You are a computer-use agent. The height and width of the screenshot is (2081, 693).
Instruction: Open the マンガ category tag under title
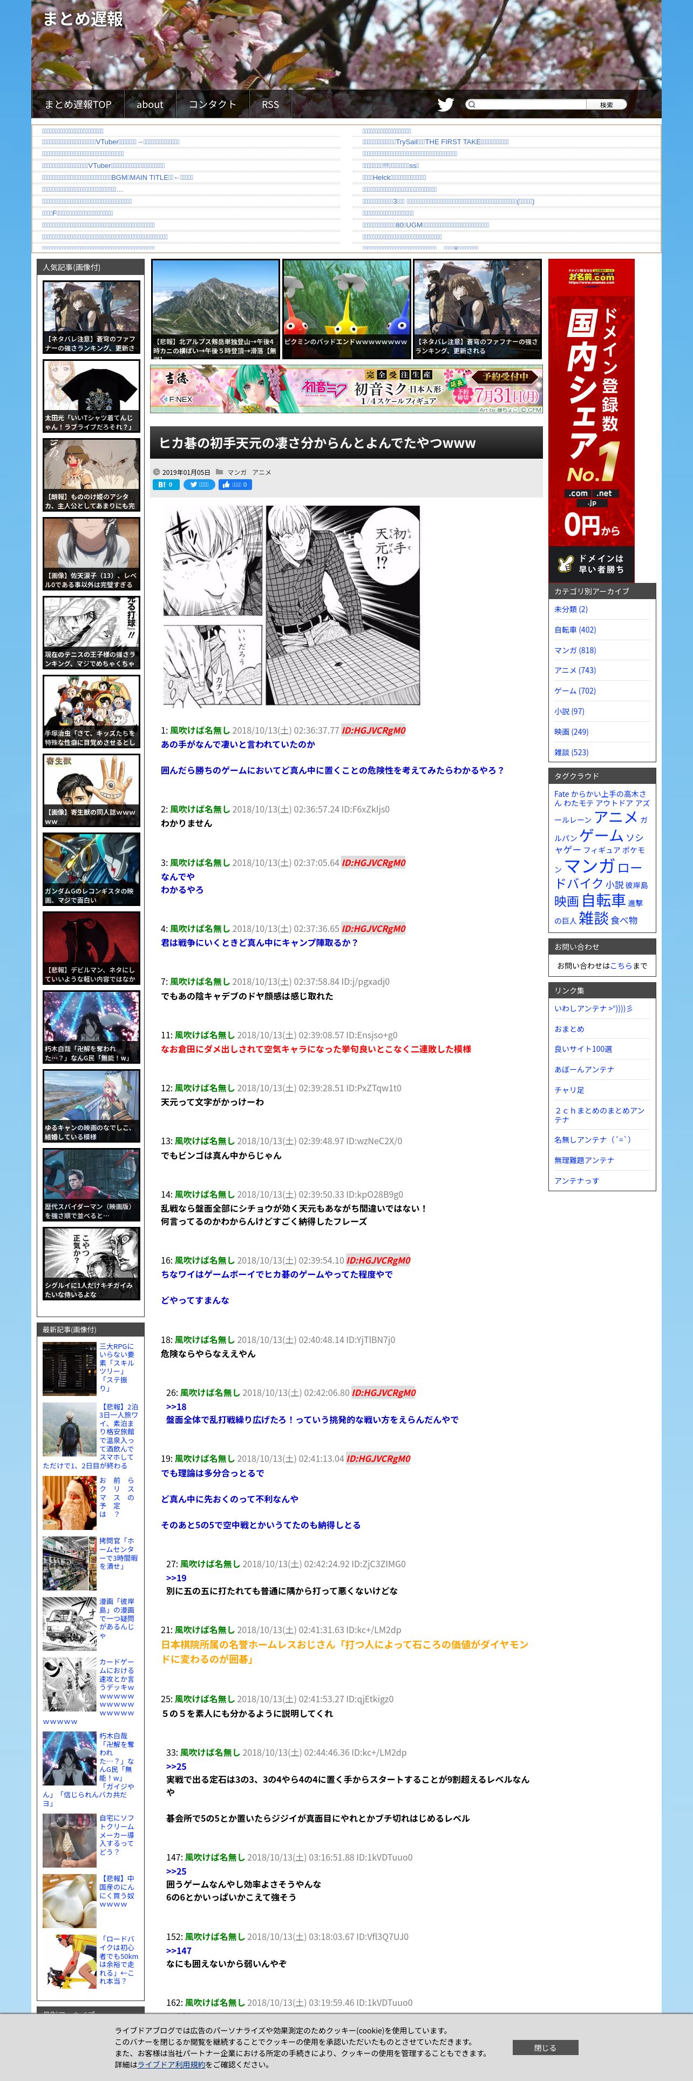[x=236, y=473]
